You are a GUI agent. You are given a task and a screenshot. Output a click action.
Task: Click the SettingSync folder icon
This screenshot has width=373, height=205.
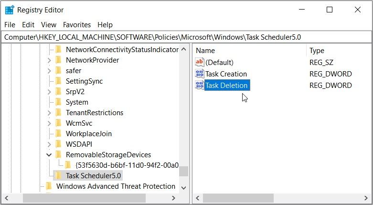click(x=58, y=81)
